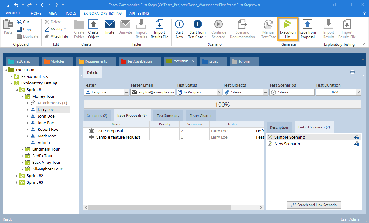This screenshot has width=369, height=223.
Task: Click the Search and Link Scenario button
Action: click(x=314, y=205)
